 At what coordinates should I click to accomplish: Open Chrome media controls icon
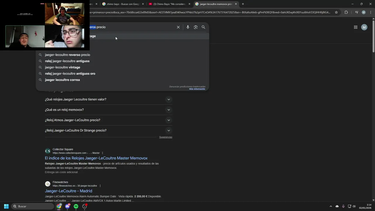pos(357,12)
